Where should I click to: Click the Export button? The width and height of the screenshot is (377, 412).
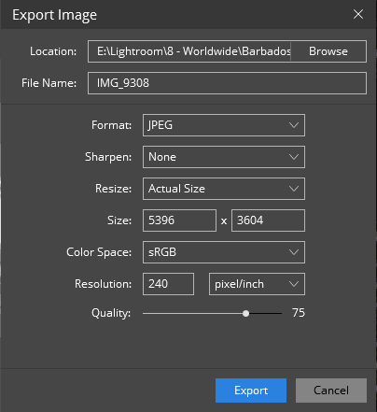click(251, 391)
